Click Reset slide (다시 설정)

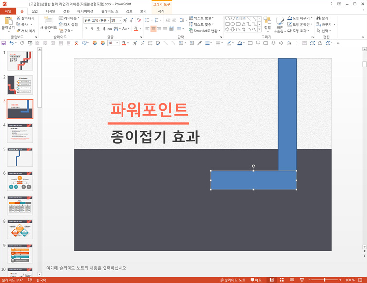click(68, 24)
